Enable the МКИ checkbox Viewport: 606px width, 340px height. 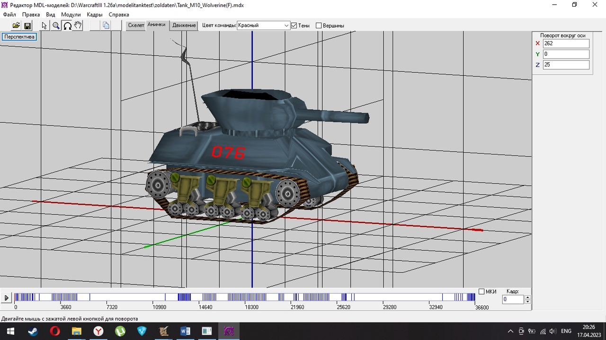tap(482, 291)
